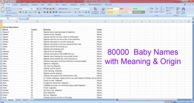Click the Decrease Indent icon
Viewport: 194px width, 103px height.
click(53, 12)
